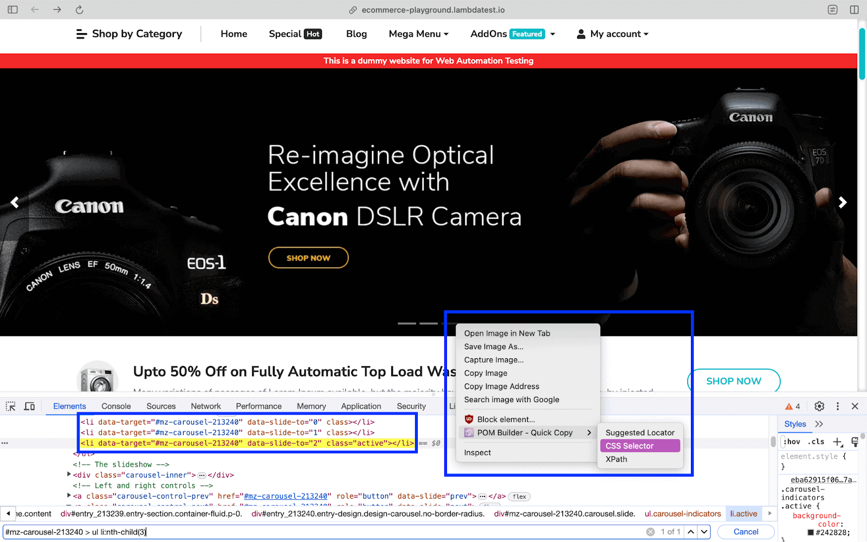Switch to the Console tab

point(116,406)
